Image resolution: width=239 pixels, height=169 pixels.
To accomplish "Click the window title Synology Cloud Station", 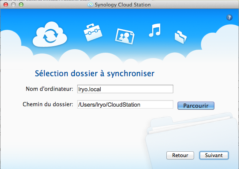I will [123, 5].
